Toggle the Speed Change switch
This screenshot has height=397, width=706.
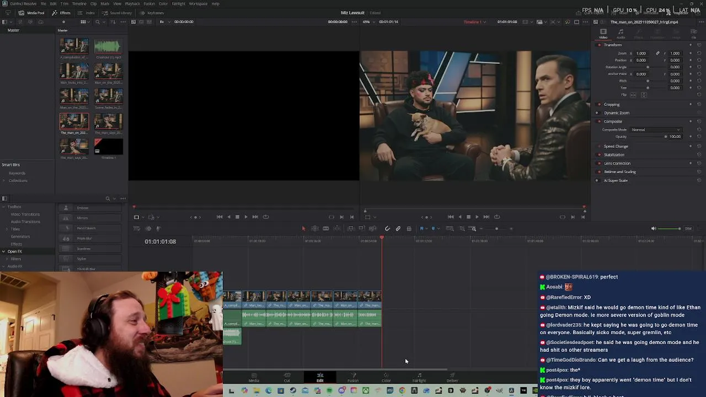point(600,146)
